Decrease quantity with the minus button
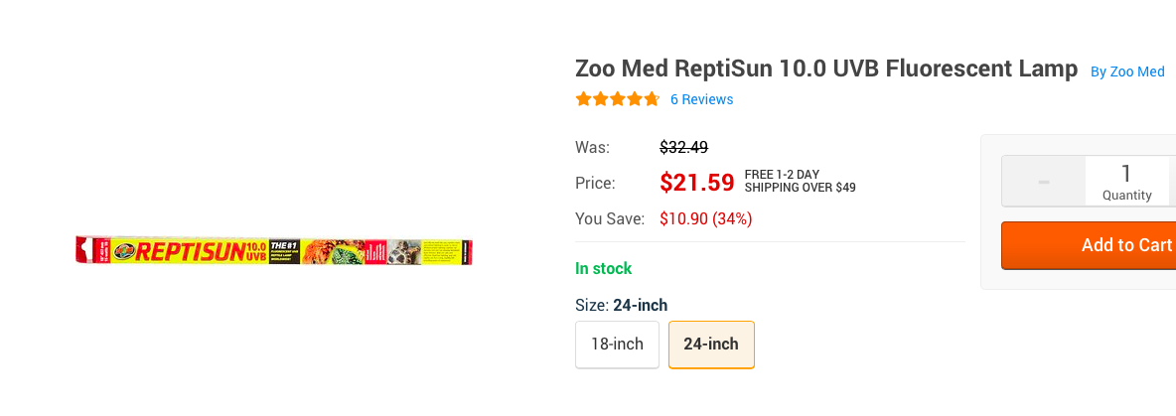Screen dimensions: 1176x416 (x=1043, y=182)
